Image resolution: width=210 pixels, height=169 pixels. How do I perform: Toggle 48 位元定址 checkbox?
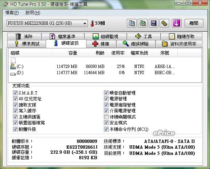[x=15, y=99]
